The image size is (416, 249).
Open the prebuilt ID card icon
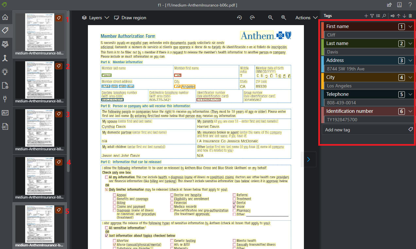(x=5, y=112)
